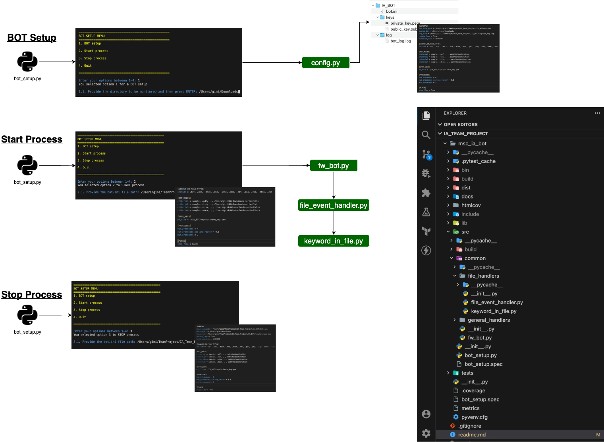This screenshot has height=442, width=604.
Task: Click the green config.py box
Action: 326,63
